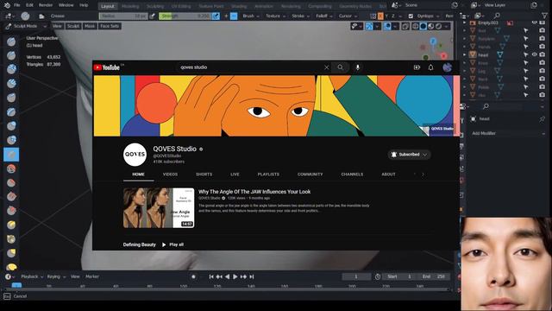Open the Window menu
The width and height of the screenshot is (552, 311).
pyautogui.click(x=66, y=5)
